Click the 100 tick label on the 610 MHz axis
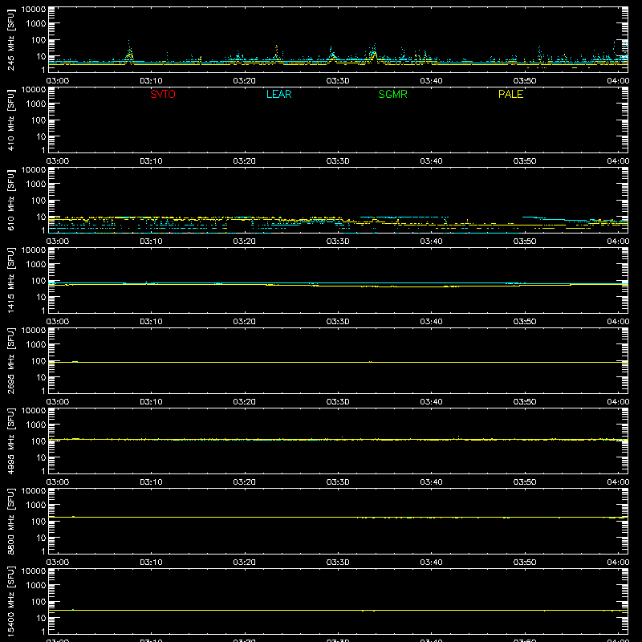642x642 pixels. [39, 201]
